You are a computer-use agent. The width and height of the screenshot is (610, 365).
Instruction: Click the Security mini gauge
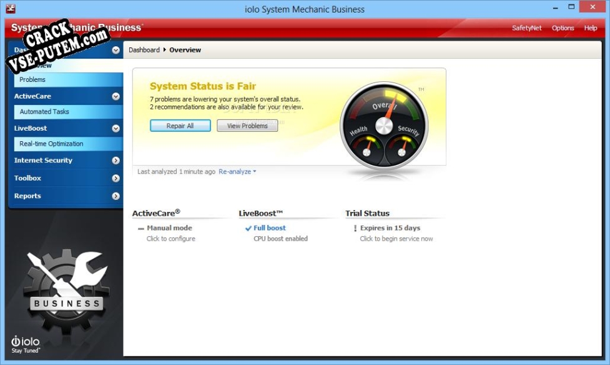pos(402,148)
